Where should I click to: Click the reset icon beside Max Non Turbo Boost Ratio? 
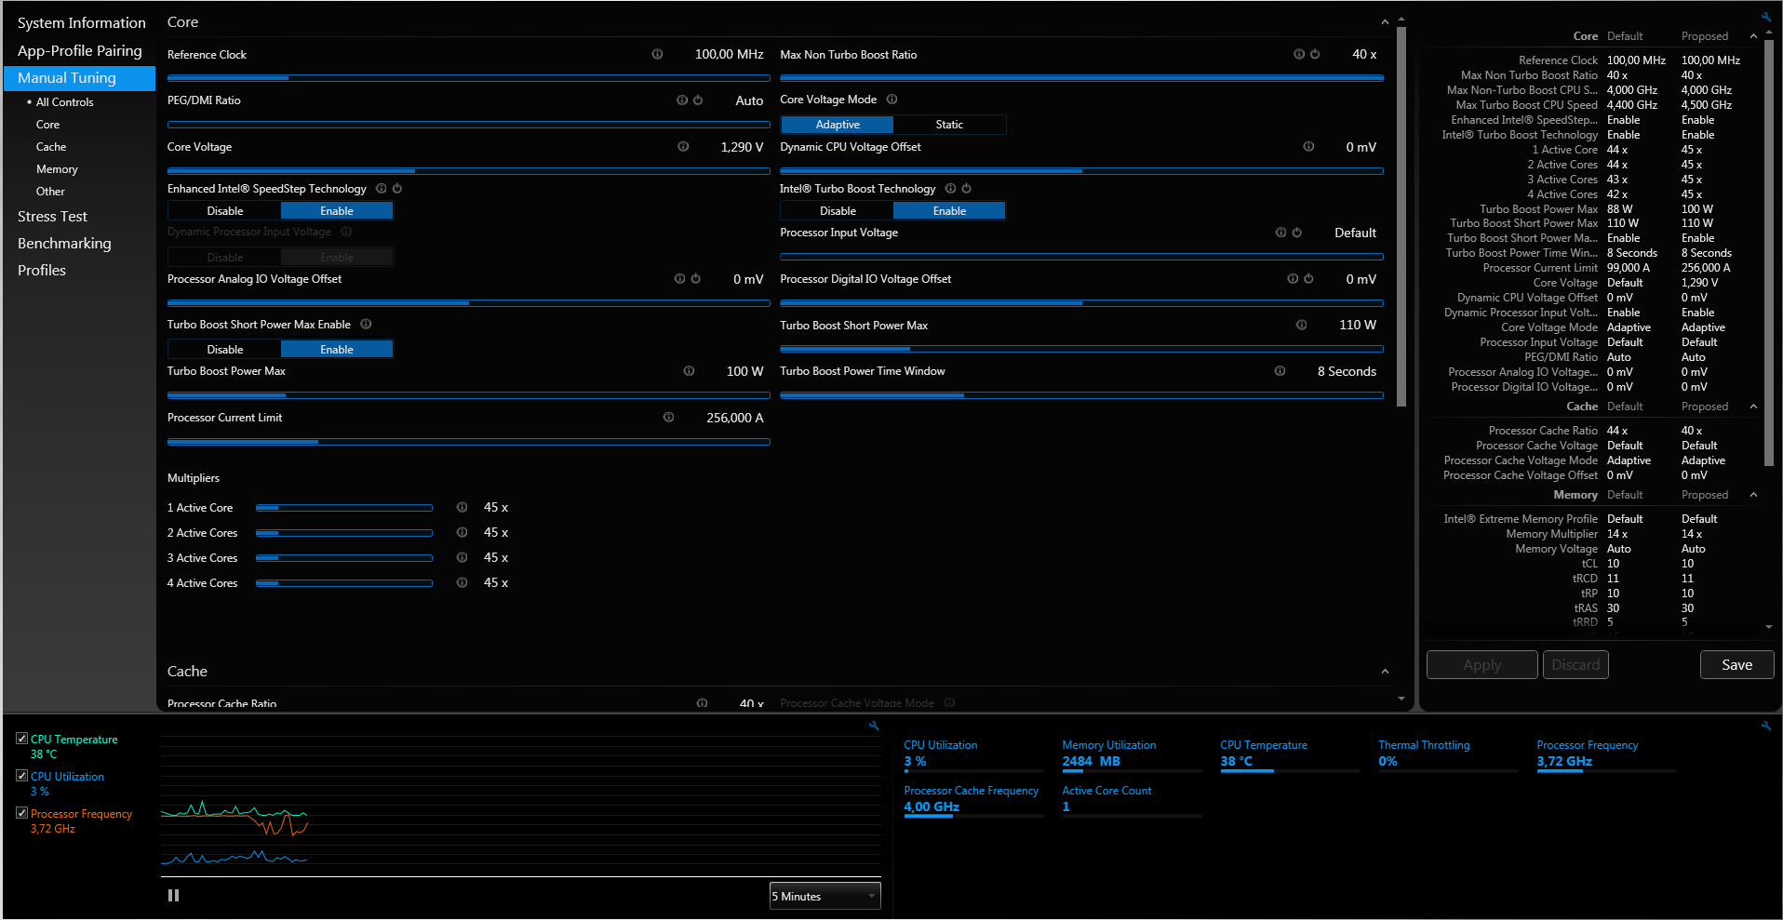tap(1315, 54)
